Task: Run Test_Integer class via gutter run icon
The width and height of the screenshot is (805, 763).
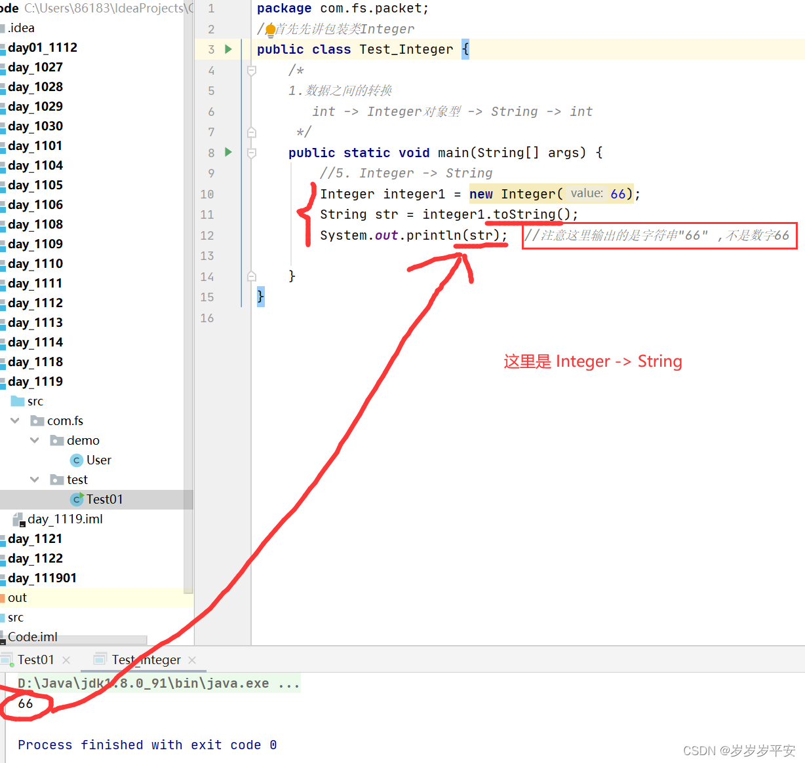Action: [227, 48]
